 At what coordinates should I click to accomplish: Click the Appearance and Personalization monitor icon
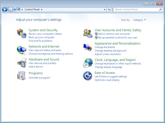click(88, 47)
